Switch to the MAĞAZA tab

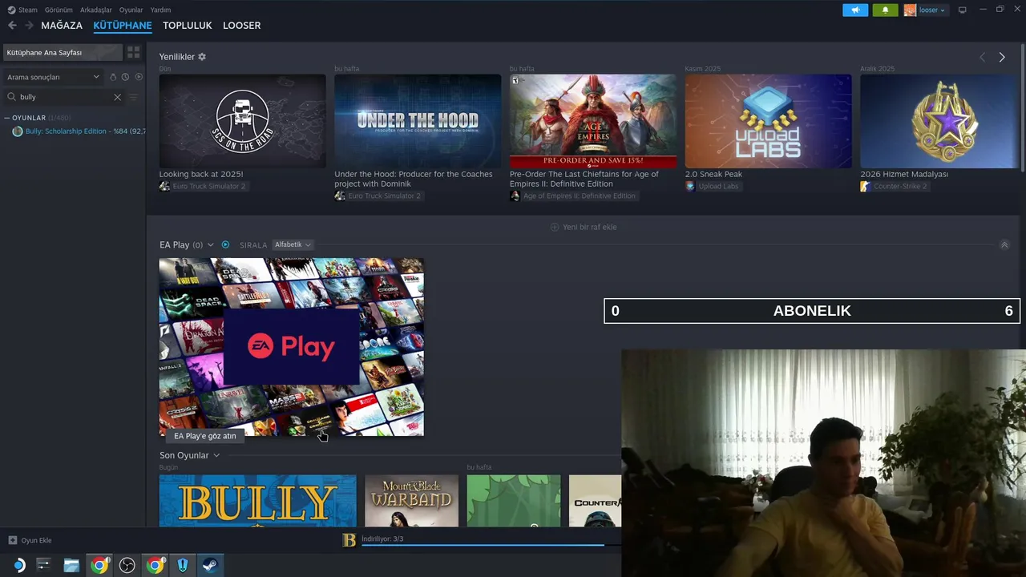(x=62, y=26)
